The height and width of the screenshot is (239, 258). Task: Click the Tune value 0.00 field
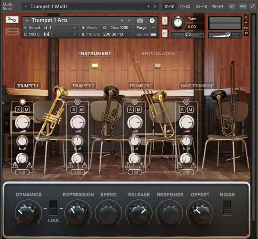192,27
